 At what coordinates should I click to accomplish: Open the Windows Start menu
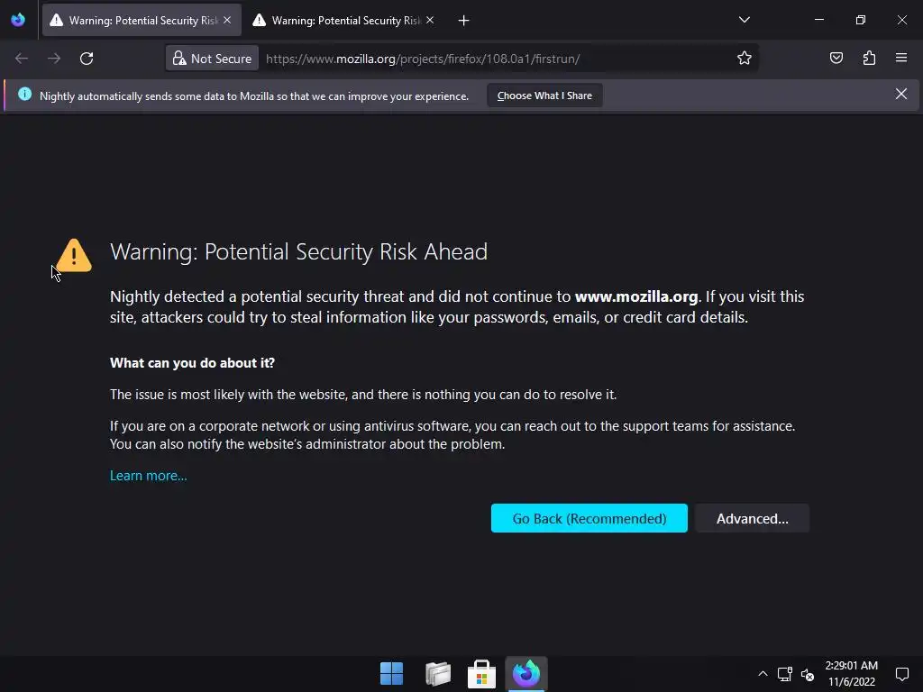coord(391,674)
